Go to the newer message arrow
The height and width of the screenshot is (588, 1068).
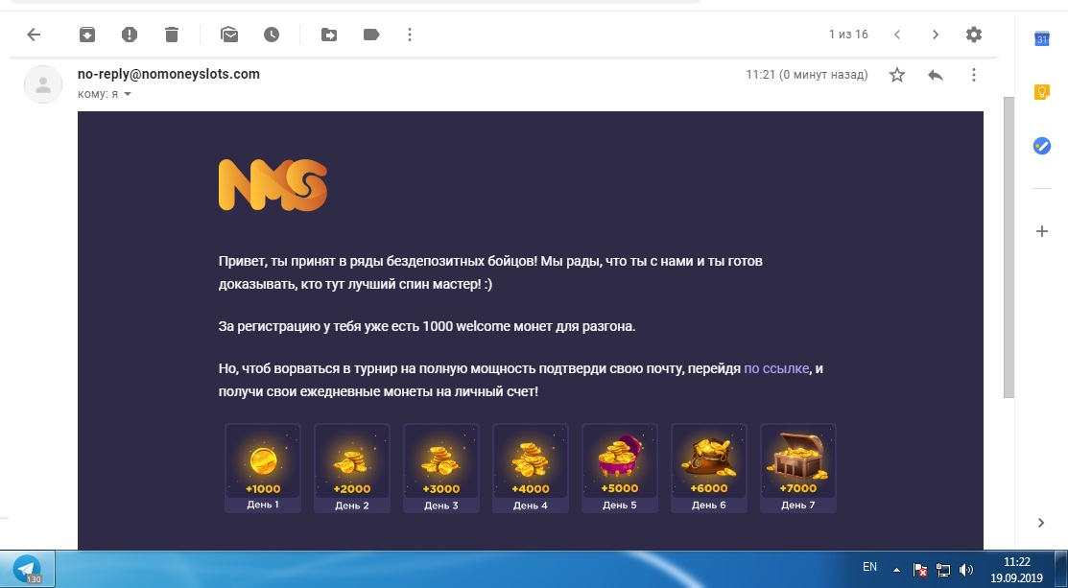pos(897,34)
